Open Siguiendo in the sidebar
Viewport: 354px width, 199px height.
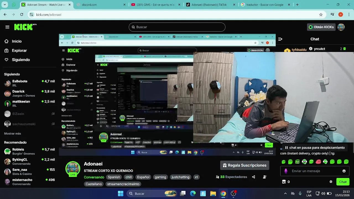[21, 60]
